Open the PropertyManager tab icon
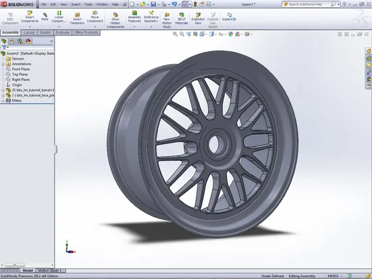The image size is (372, 279). 12,41
